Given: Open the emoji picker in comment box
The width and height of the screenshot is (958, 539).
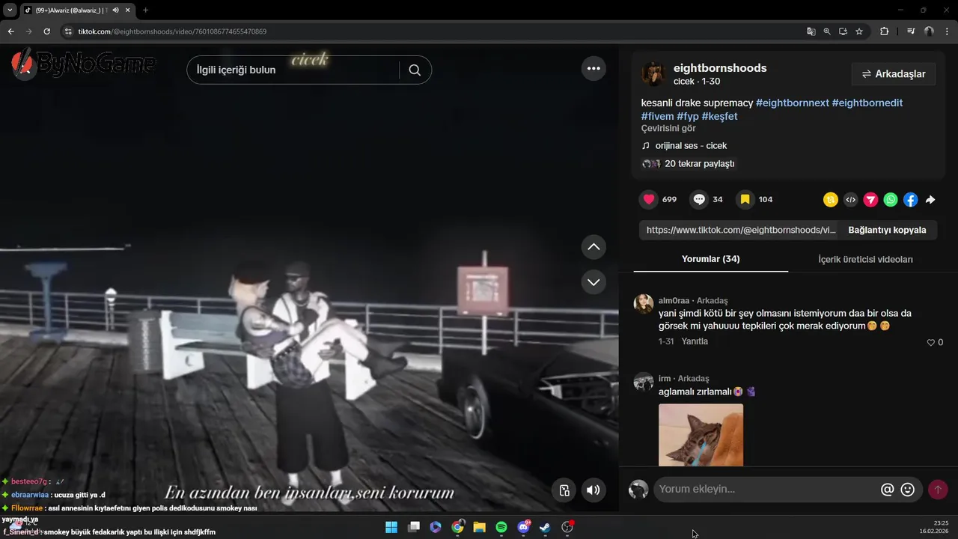Looking at the screenshot, I should coord(908,490).
